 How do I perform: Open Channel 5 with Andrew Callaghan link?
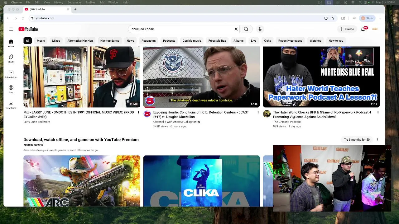click(x=175, y=122)
